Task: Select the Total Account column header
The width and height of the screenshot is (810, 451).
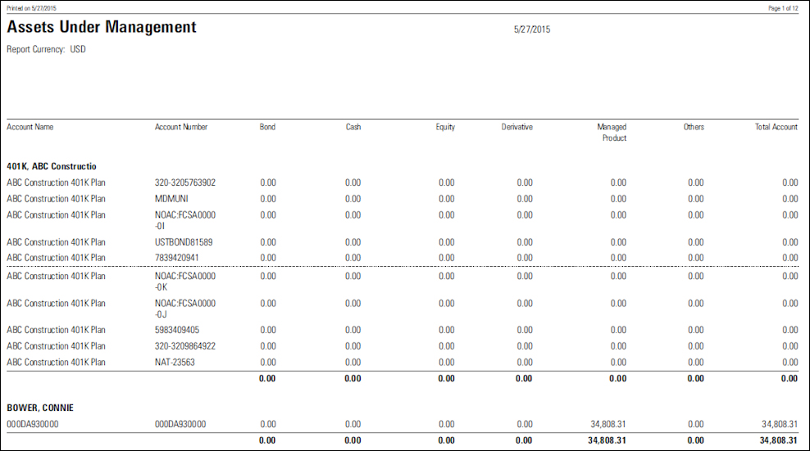Action: click(776, 127)
